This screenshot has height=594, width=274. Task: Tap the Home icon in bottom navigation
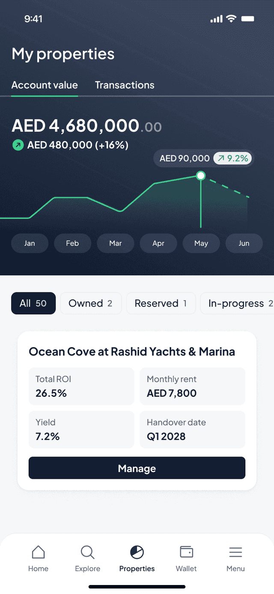(x=38, y=552)
